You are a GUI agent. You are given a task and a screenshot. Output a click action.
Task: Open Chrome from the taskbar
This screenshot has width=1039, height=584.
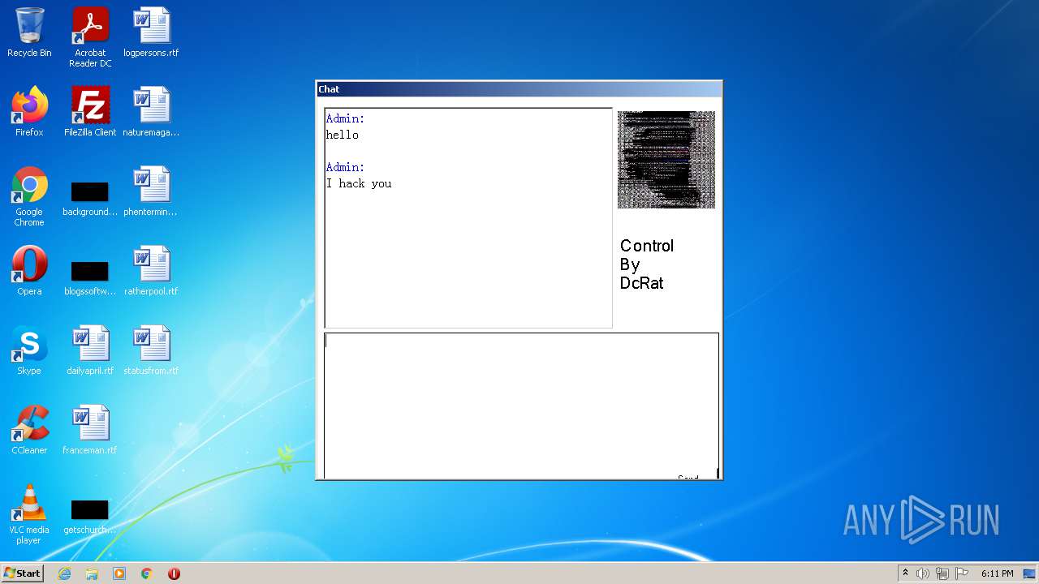click(147, 573)
